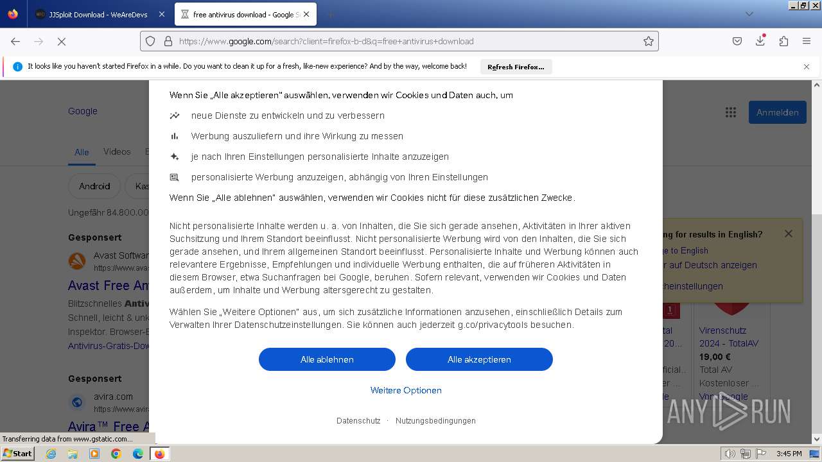This screenshot has height=462, width=822.
Task: Click the Avast favicon in sponsored result
Action: click(77, 261)
